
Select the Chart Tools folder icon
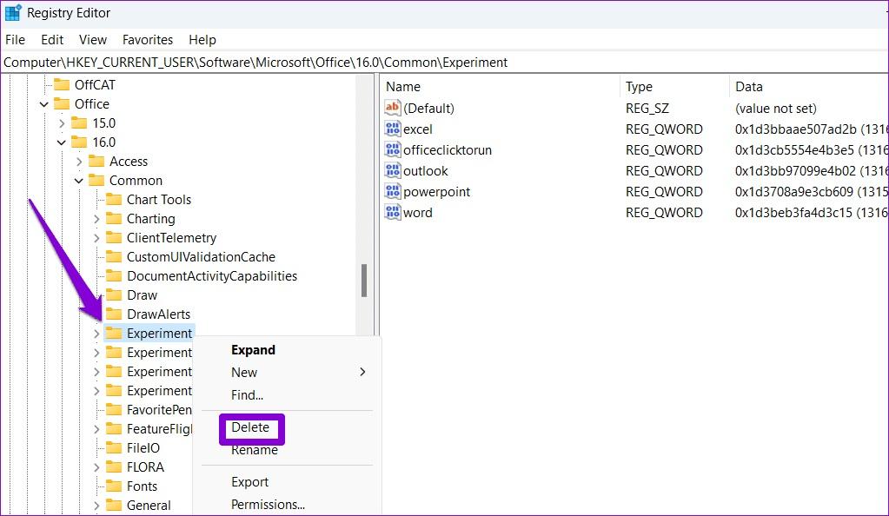tap(114, 200)
